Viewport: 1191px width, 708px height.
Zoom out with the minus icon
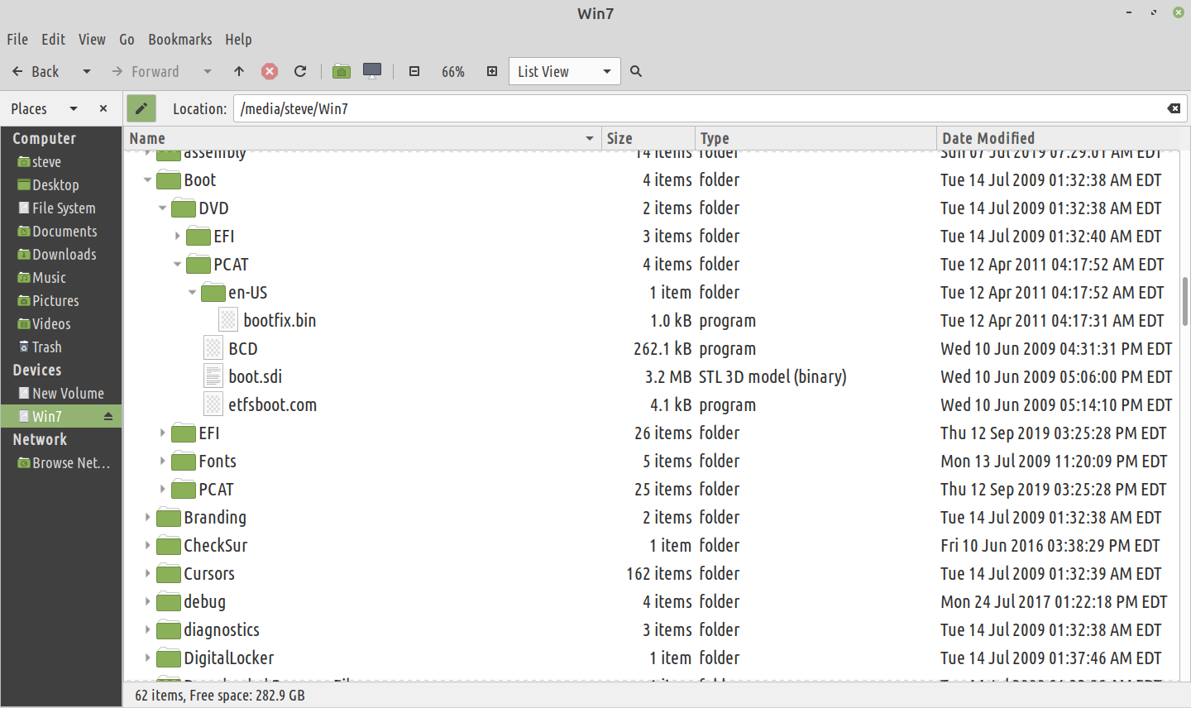pos(414,72)
